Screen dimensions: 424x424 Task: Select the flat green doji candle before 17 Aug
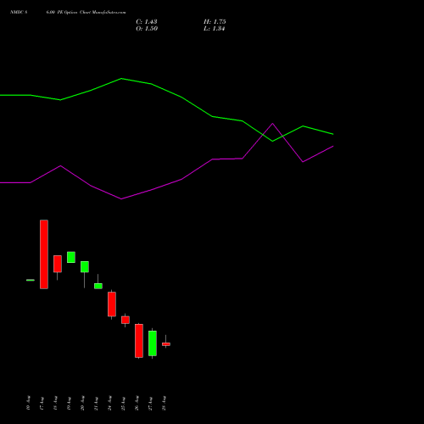(31, 280)
